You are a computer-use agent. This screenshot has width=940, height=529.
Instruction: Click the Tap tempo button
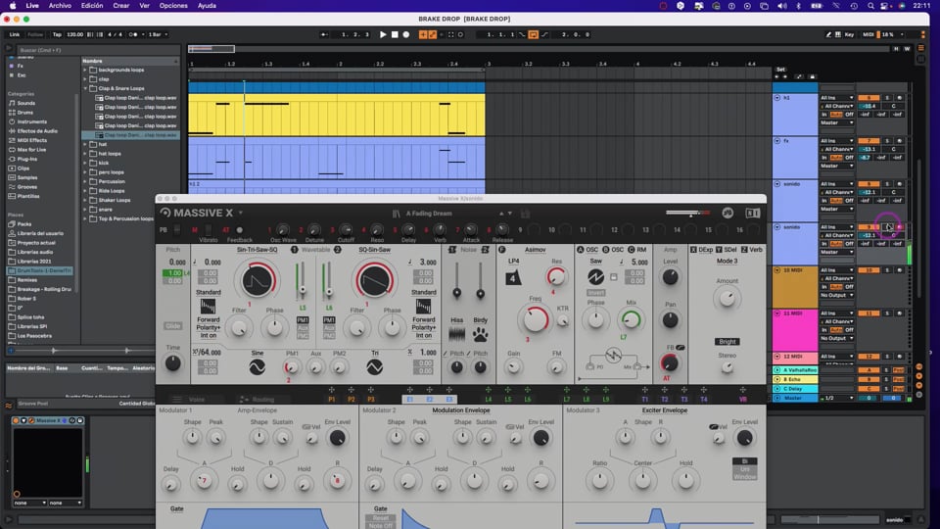[57, 35]
